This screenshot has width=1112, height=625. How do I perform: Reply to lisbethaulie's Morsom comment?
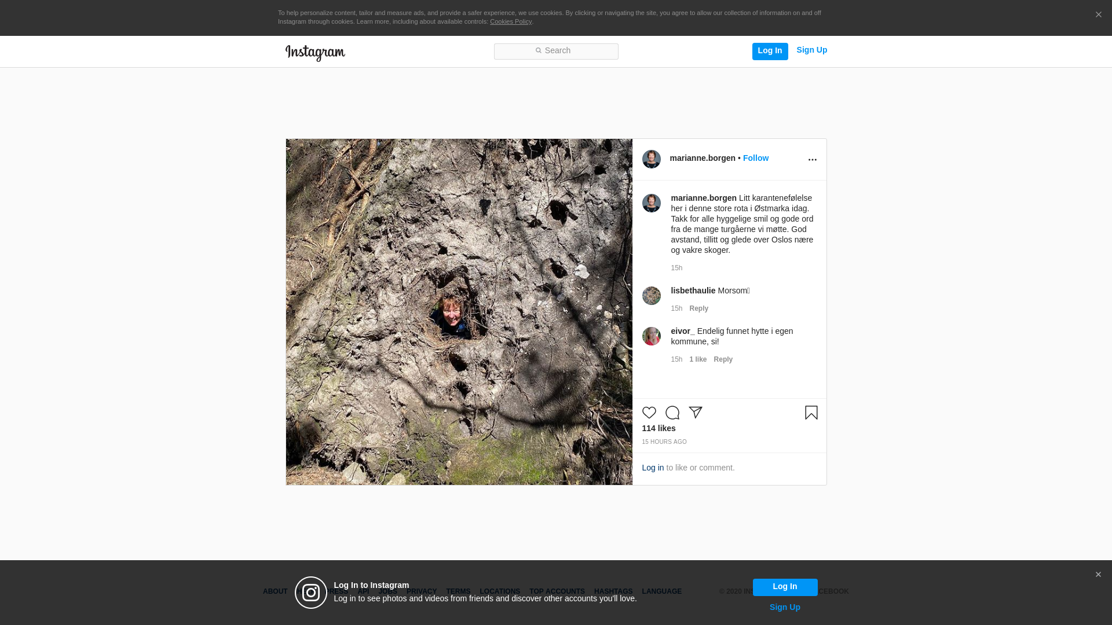tap(698, 308)
